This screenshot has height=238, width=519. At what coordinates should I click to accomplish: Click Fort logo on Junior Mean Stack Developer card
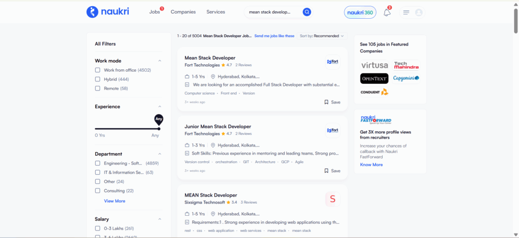[x=332, y=130]
